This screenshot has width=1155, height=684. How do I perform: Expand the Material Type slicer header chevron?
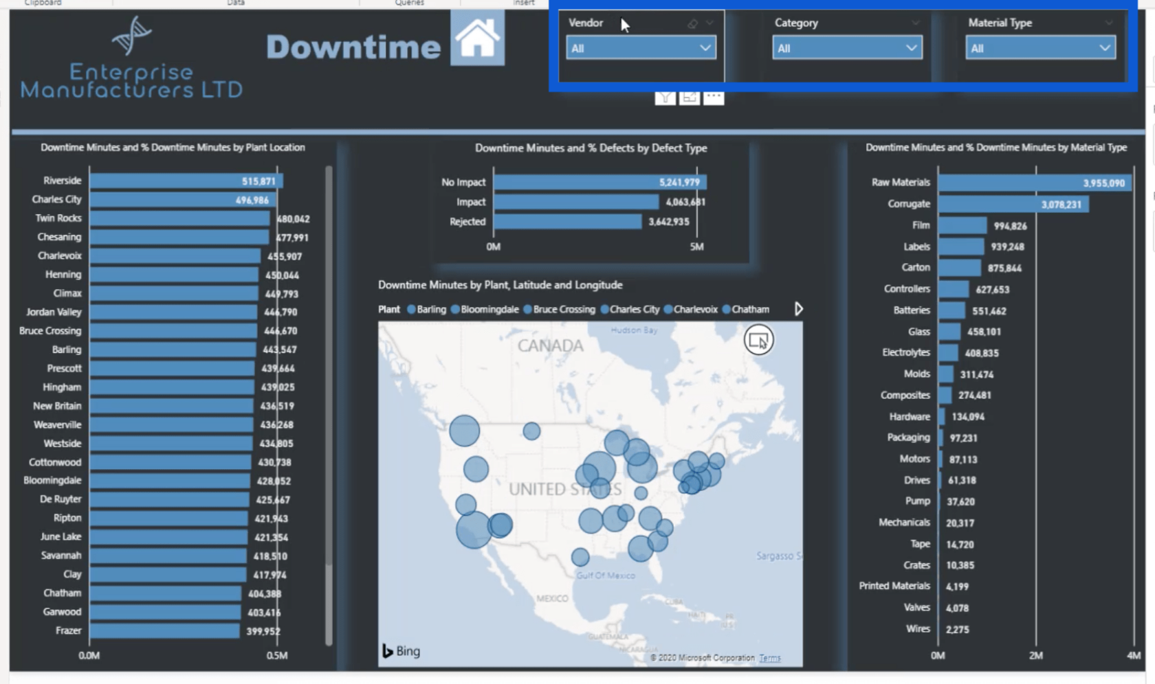coord(1108,23)
